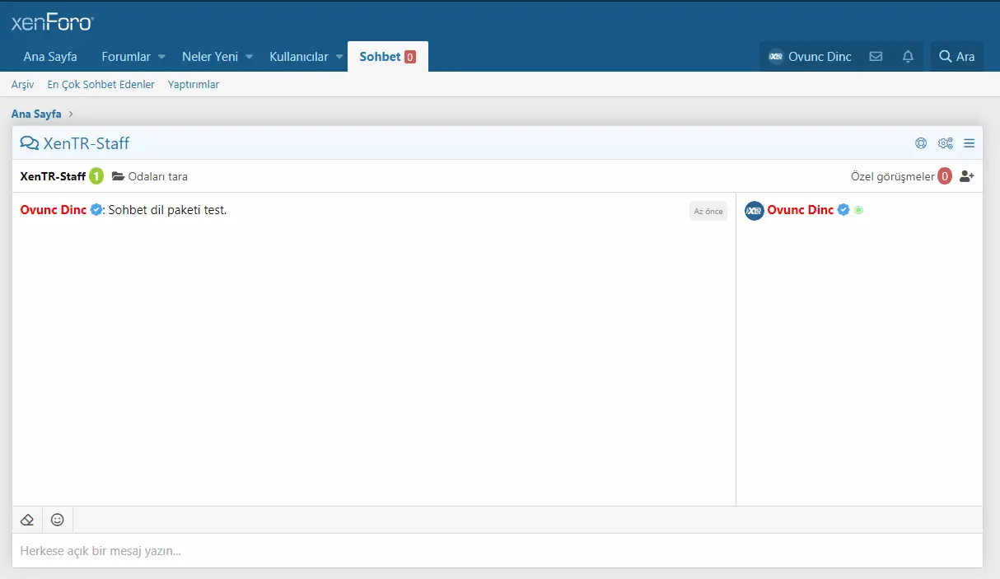
Task: Click the red 0 badge for Özel görüşmeler
Action: tap(945, 176)
